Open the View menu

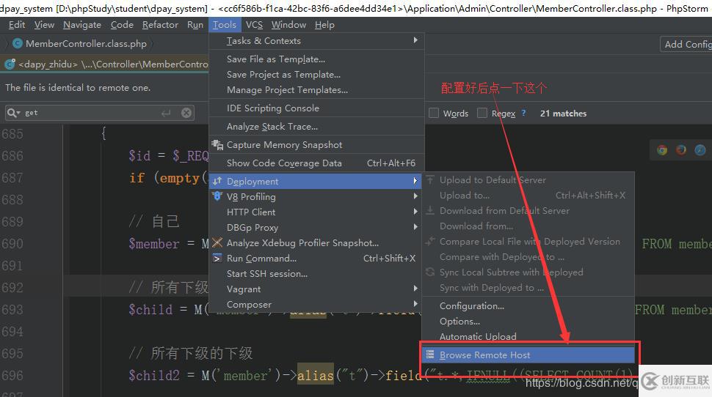44,25
